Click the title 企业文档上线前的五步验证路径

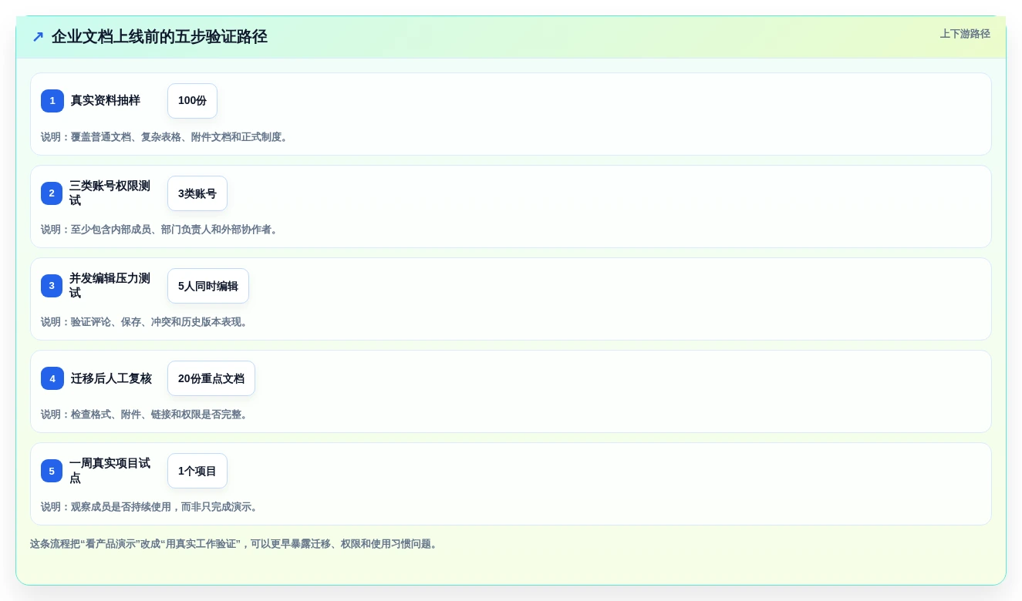[x=160, y=36]
